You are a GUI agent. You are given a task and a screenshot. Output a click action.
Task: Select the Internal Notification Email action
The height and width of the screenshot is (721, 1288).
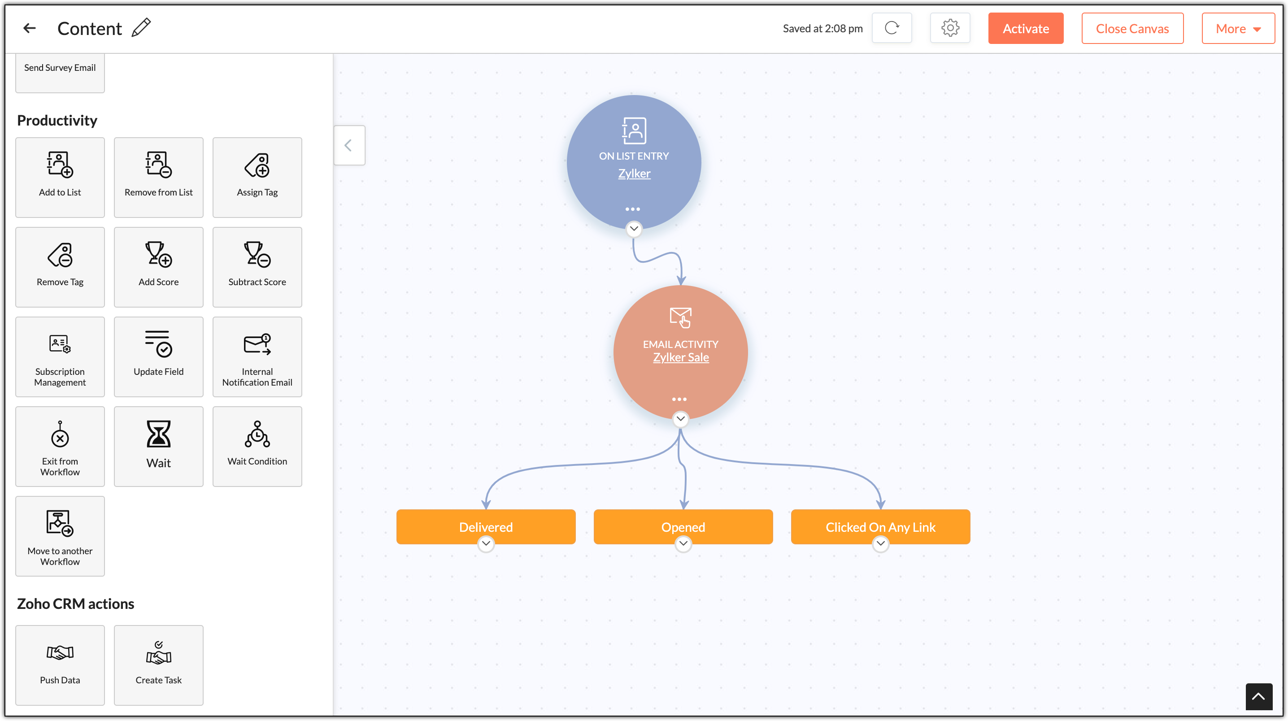coord(257,357)
